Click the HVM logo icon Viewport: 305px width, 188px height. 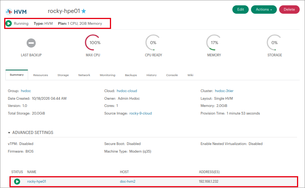16,12
